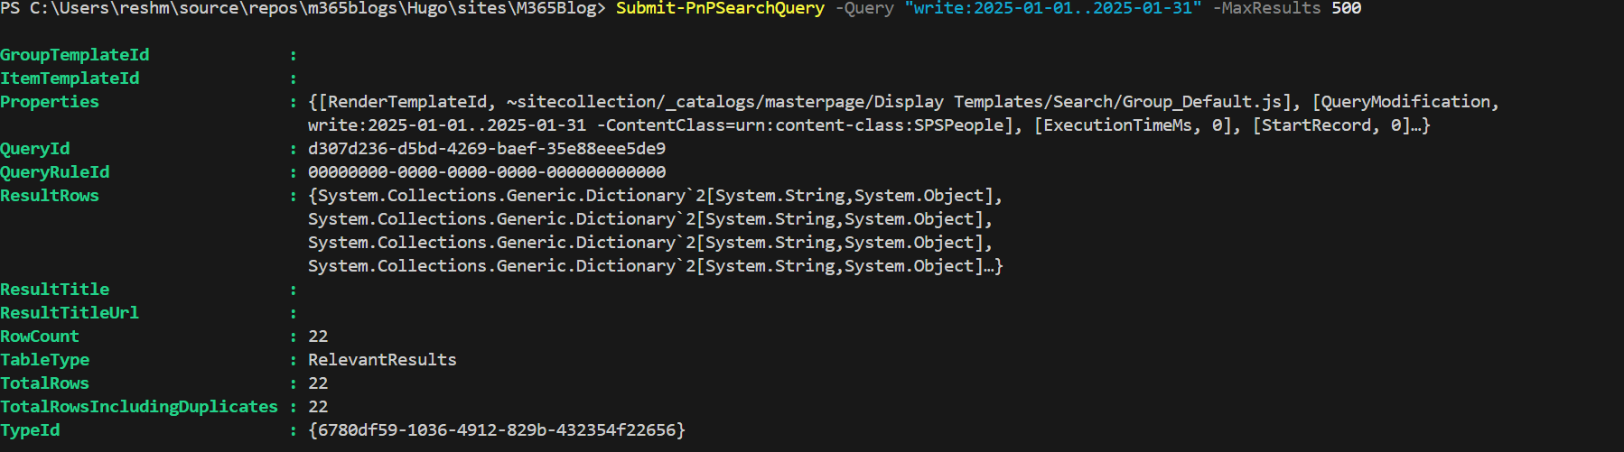Click the [StartRecord, 0] entry
Image resolution: width=1624 pixels, height=452 pixels.
coord(1330,125)
